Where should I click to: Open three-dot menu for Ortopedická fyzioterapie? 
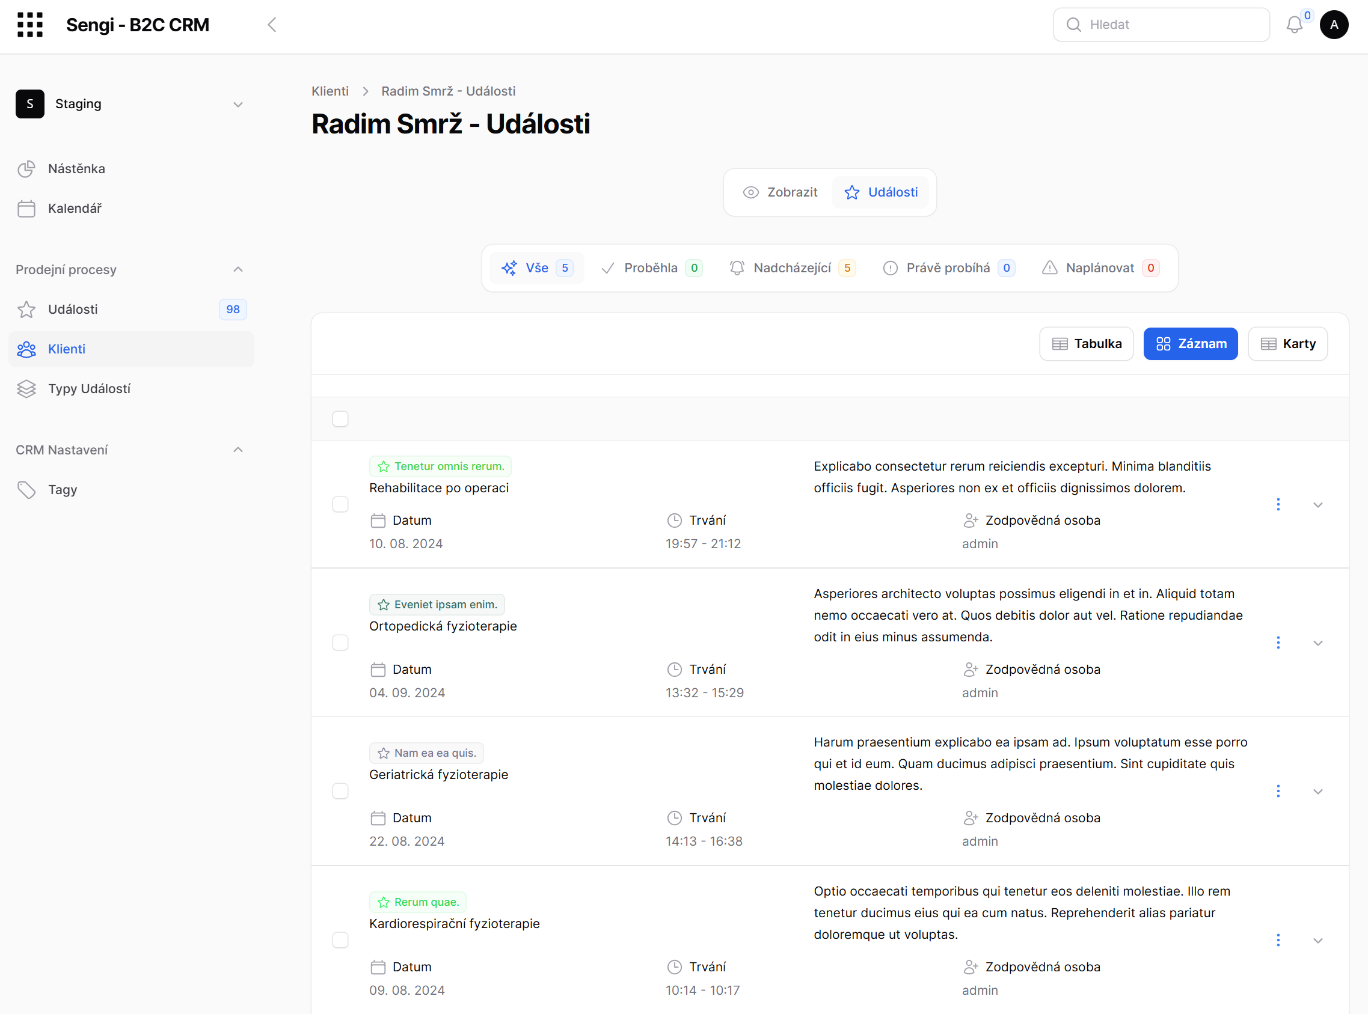(x=1278, y=643)
